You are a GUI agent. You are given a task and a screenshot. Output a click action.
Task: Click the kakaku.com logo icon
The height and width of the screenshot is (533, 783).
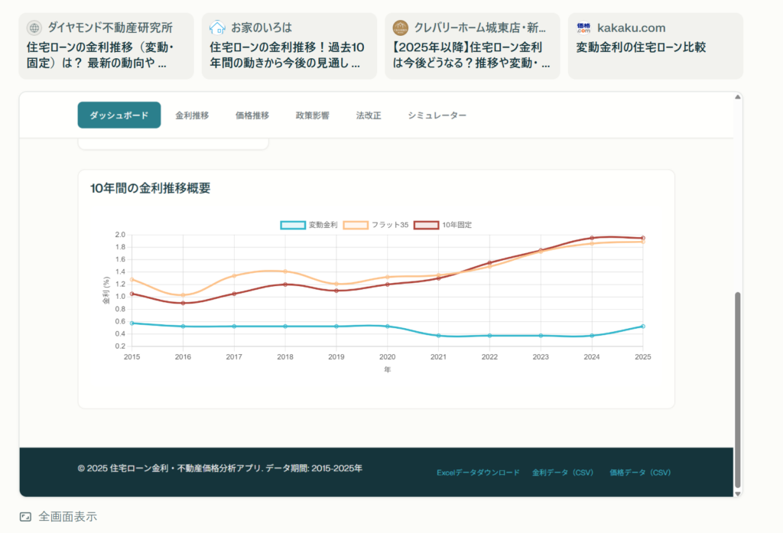[584, 28]
